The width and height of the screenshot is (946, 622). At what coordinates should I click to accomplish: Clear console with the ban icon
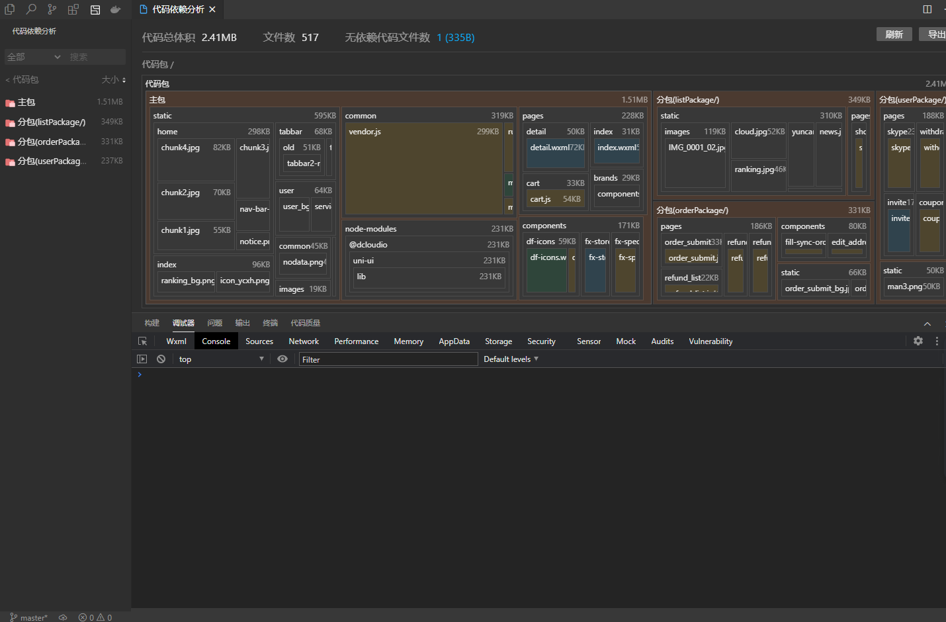[161, 359]
